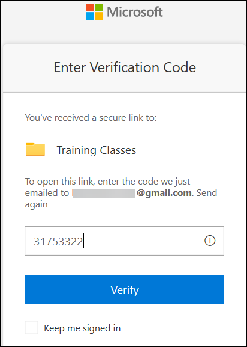Click the "emailed to" text before the address
The height and width of the screenshot is (347, 247).
point(47,193)
